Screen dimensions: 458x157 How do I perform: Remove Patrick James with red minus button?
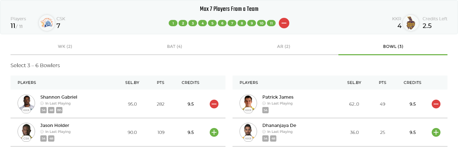(x=436, y=104)
